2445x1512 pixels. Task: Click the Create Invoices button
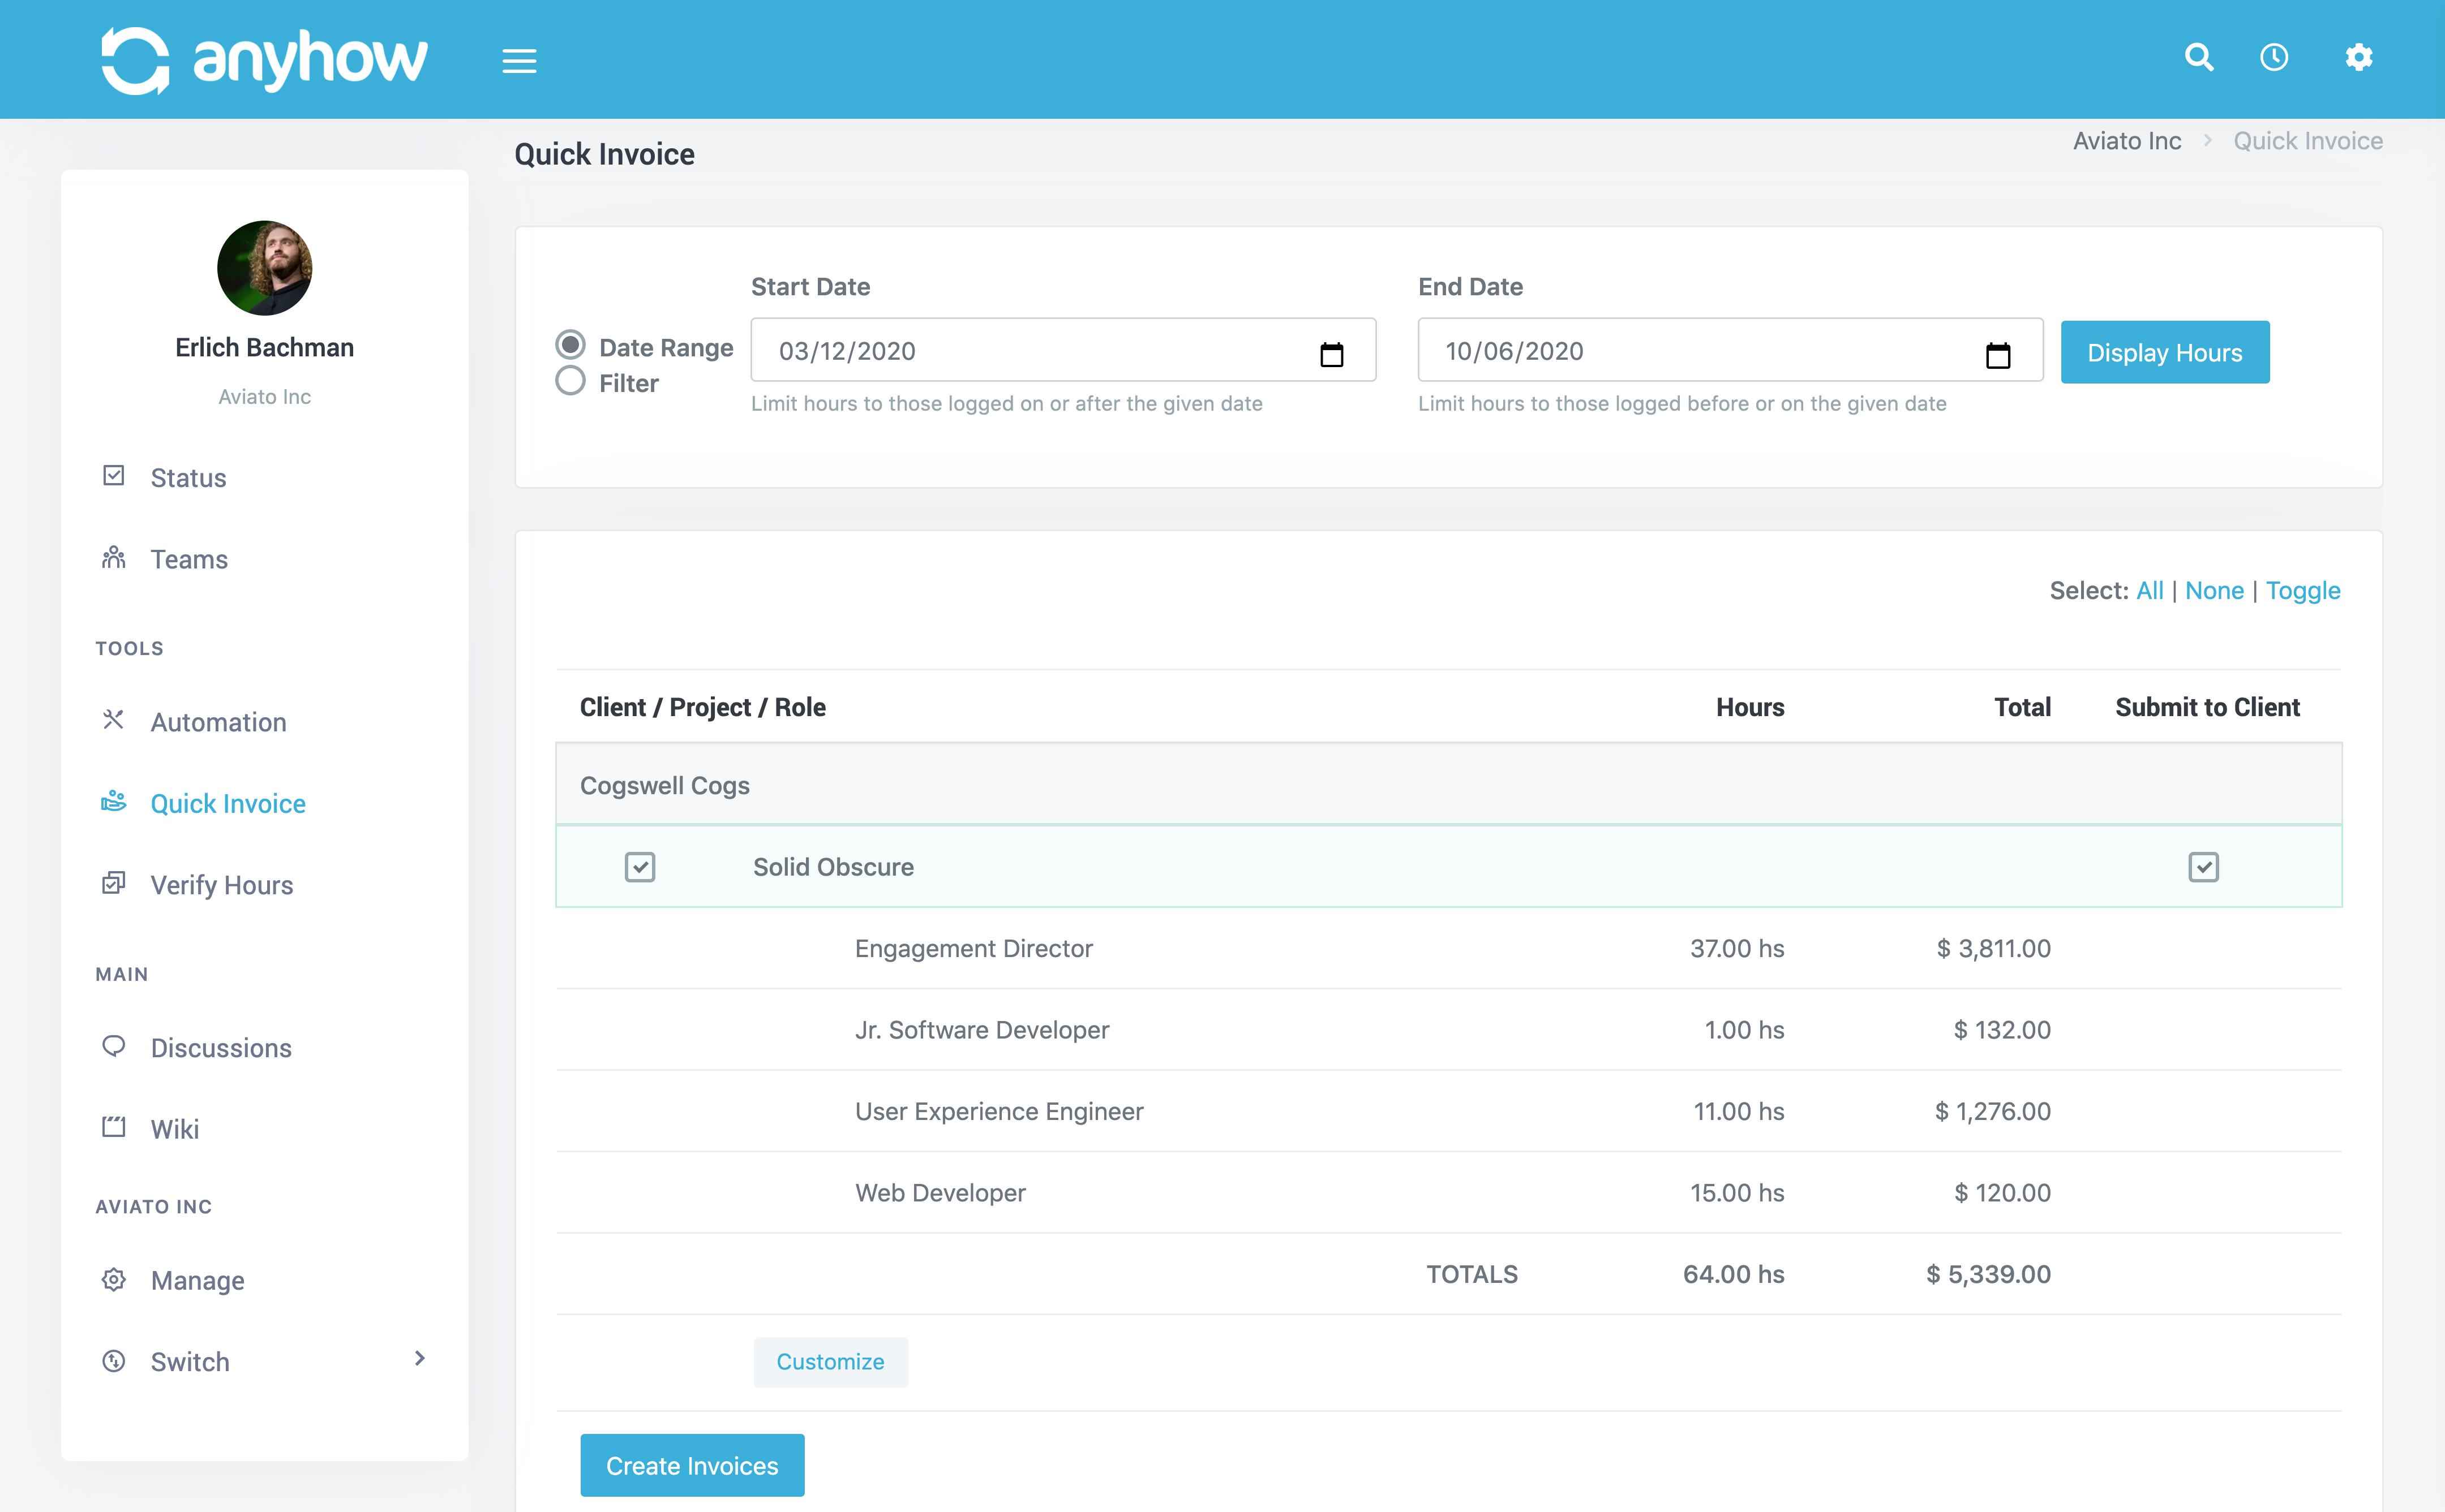coord(692,1465)
